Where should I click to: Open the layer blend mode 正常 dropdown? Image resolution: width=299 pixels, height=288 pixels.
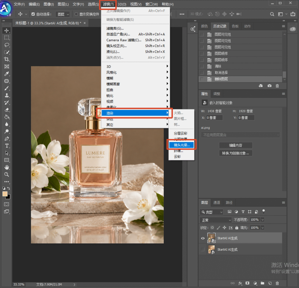[216, 220]
